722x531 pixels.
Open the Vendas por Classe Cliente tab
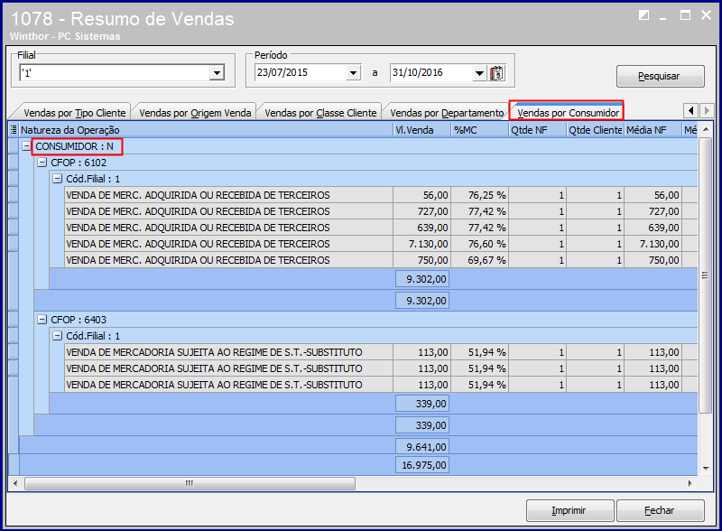320,113
